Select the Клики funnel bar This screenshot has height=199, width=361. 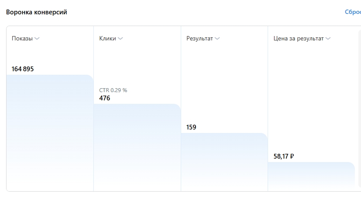click(x=137, y=147)
